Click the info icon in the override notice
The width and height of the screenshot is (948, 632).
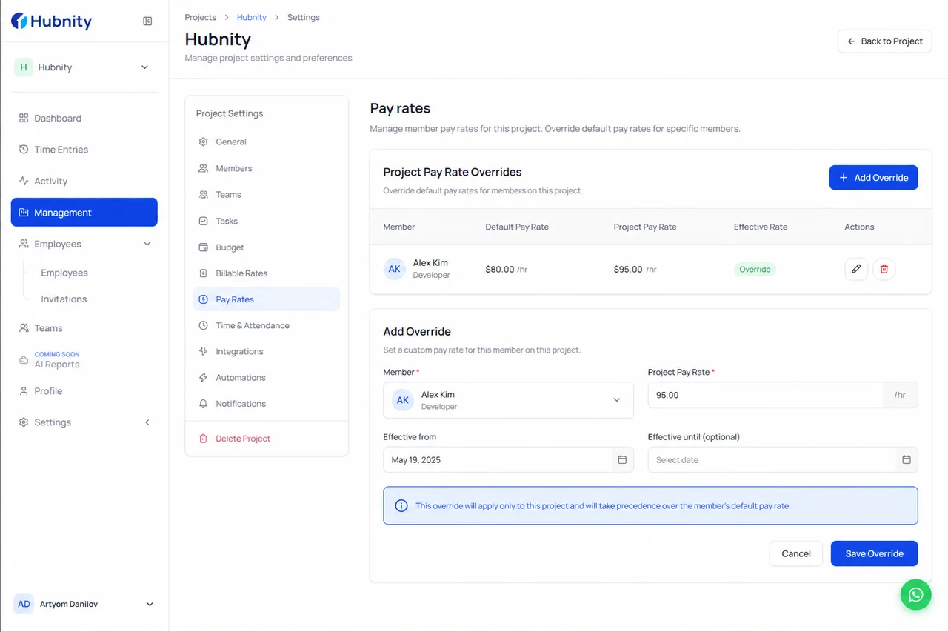pos(401,506)
